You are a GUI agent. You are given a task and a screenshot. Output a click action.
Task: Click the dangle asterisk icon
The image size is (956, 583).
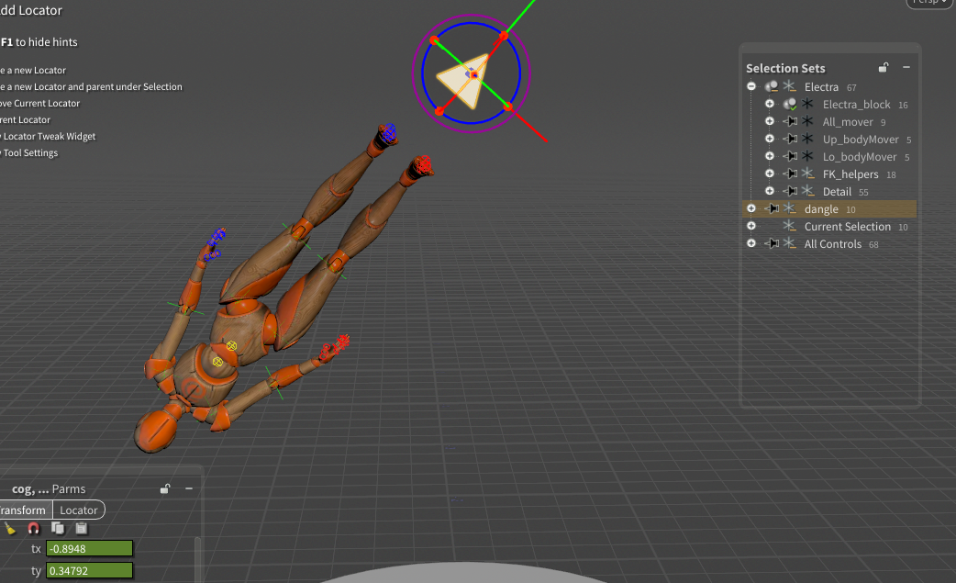tap(790, 208)
